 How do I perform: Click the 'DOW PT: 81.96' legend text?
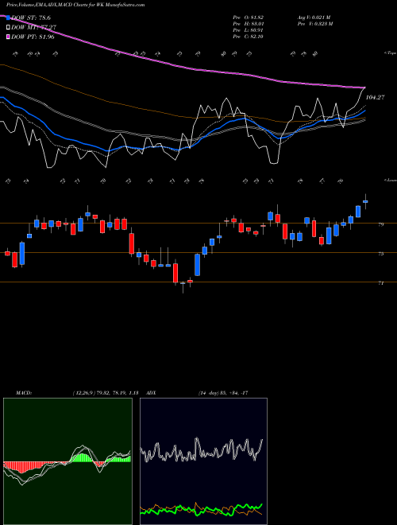coord(33,37)
